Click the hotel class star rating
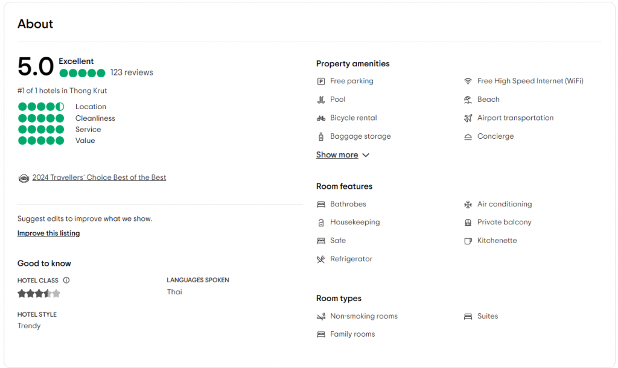618x368 pixels. point(39,293)
